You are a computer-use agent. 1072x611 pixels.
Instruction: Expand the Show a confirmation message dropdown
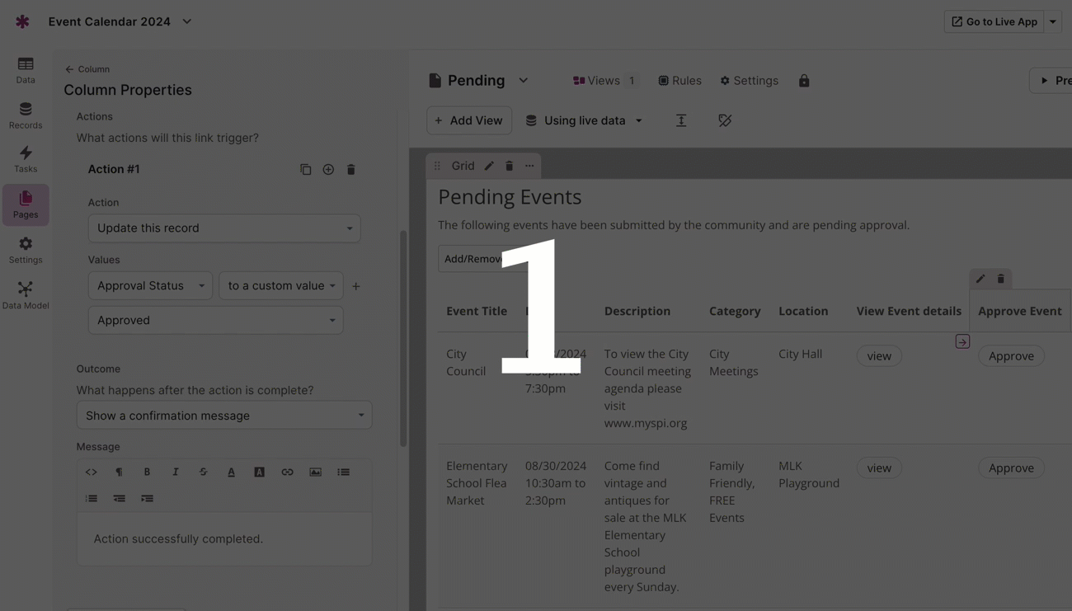pos(223,415)
